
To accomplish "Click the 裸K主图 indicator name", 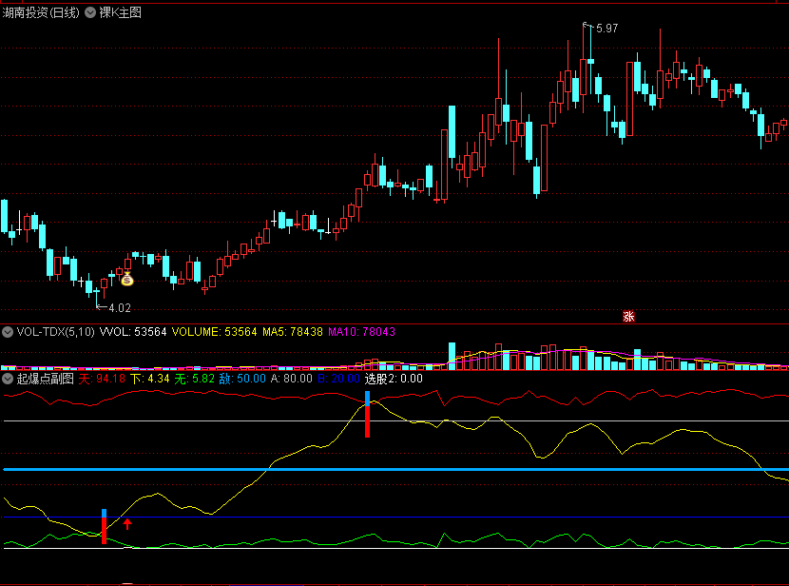I will click(x=121, y=12).
